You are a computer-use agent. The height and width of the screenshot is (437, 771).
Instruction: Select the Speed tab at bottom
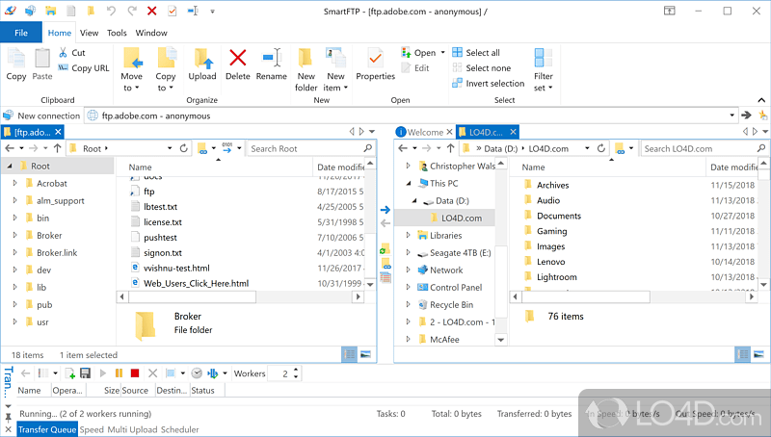[92, 429]
